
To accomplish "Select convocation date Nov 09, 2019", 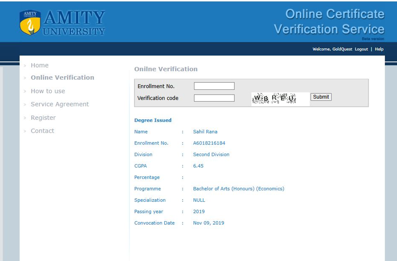I will [209, 223].
